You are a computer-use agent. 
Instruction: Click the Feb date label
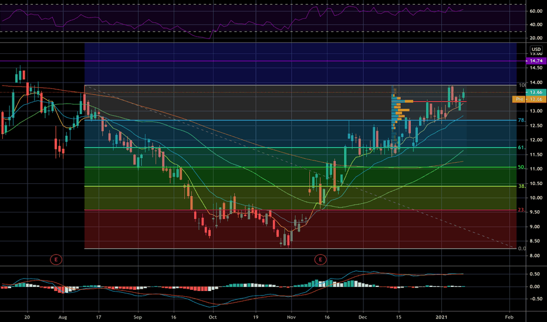pos(509,317)
